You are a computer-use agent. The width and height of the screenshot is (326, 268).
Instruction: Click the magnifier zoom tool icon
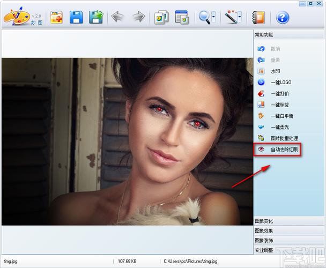[x=204, y=17]
